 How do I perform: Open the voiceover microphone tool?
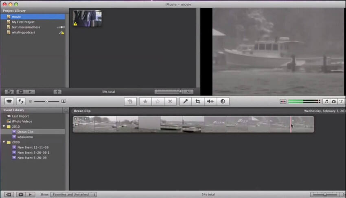(x=185, y=101)
